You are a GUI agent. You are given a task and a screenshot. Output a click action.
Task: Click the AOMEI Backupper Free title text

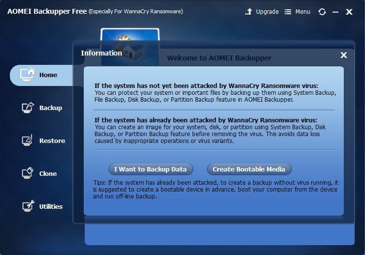pyautogui.click(x=47, y=11)
